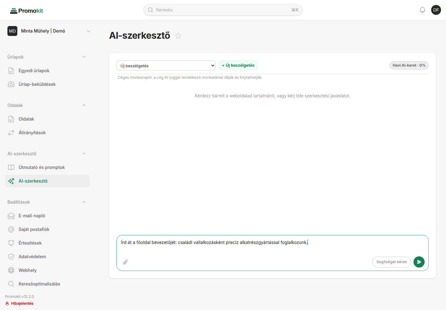Open Keresőoptimalizálás settings

(x=47, y=284)
